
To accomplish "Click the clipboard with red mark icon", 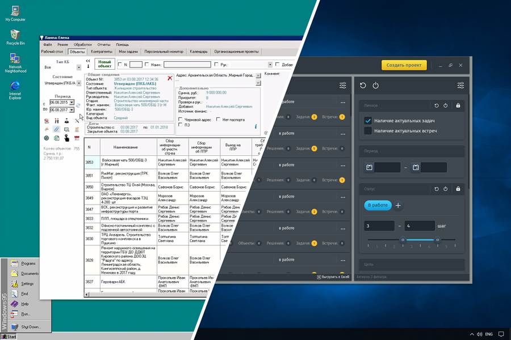I will (x=47, y=121).
